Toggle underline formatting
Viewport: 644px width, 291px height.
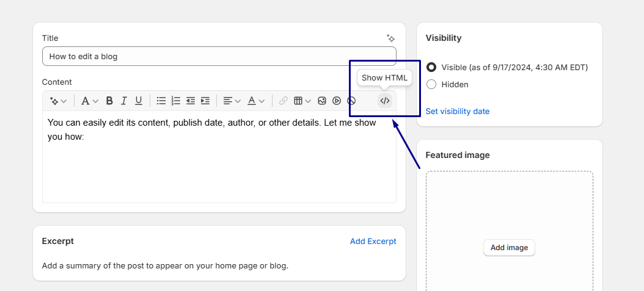pyautogui.click(x=139, y=101)
